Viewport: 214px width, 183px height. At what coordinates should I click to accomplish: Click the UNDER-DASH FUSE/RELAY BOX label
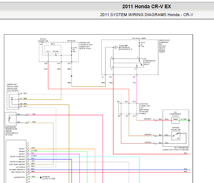point(86,46)
